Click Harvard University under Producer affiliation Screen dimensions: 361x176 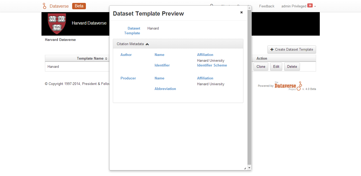point(211,84)
